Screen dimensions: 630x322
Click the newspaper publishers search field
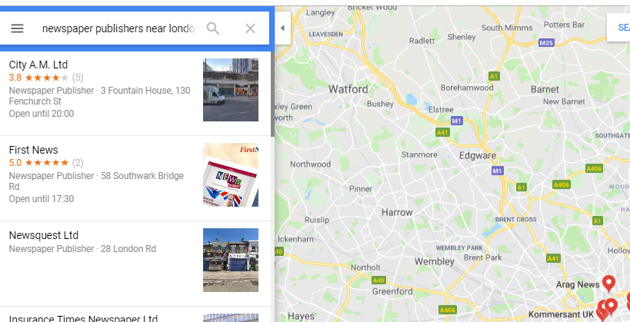119,28
